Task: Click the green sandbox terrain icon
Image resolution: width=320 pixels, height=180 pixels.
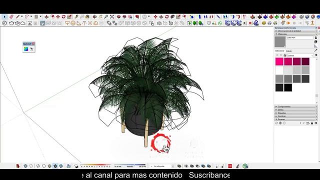Action: [277, 16]
